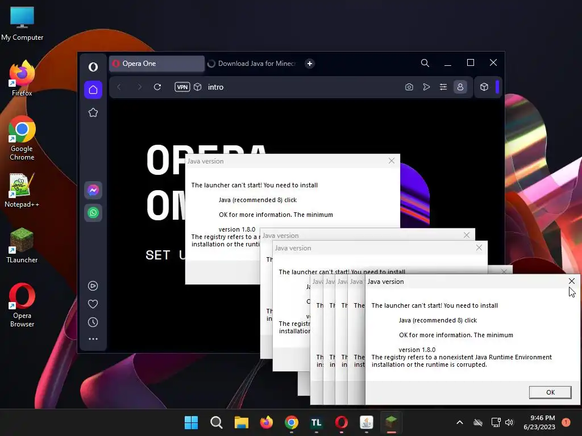Take a snapshot with camera icon

(x=409, y=87)
